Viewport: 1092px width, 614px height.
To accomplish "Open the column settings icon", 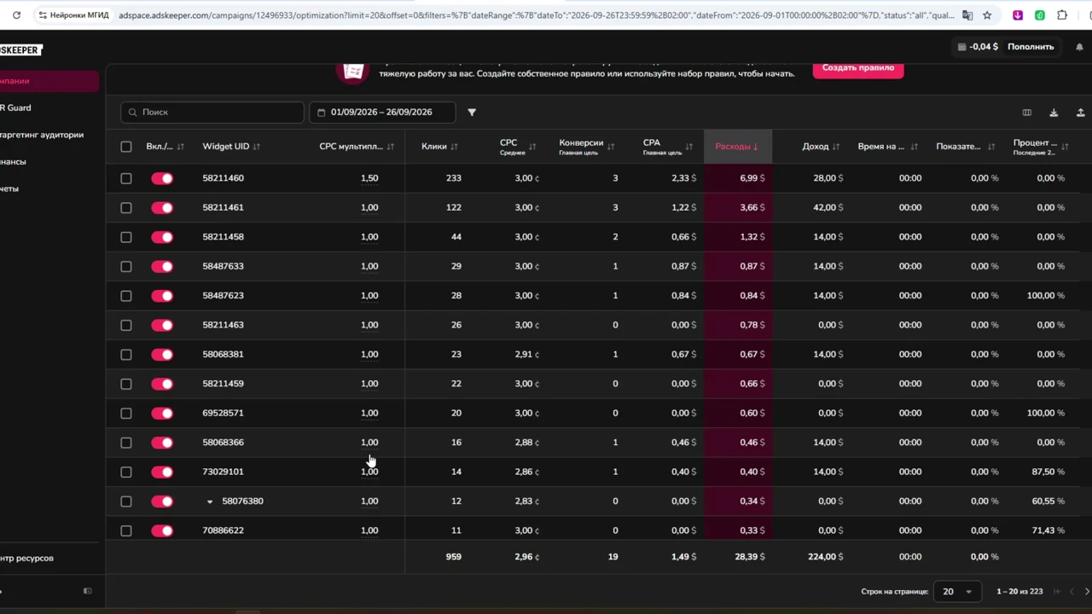I will point(1027,113).
